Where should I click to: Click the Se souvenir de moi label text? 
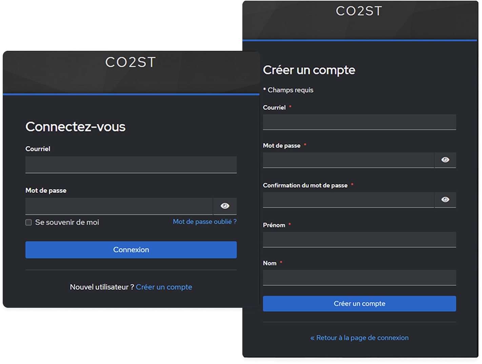click(x=67, y=222)
